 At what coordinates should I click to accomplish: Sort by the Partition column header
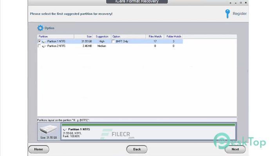tap(56, 36)
